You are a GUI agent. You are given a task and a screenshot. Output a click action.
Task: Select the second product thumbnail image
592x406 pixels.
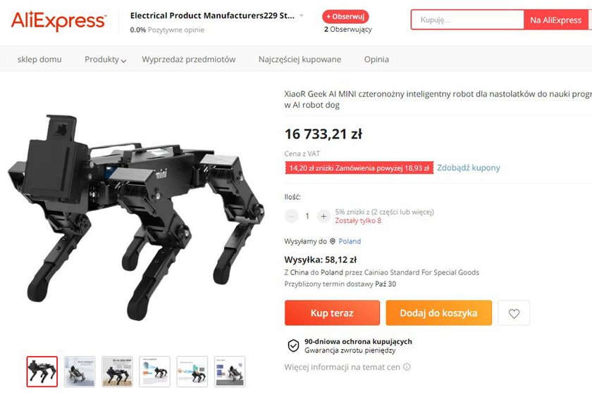tap(80, 372)
